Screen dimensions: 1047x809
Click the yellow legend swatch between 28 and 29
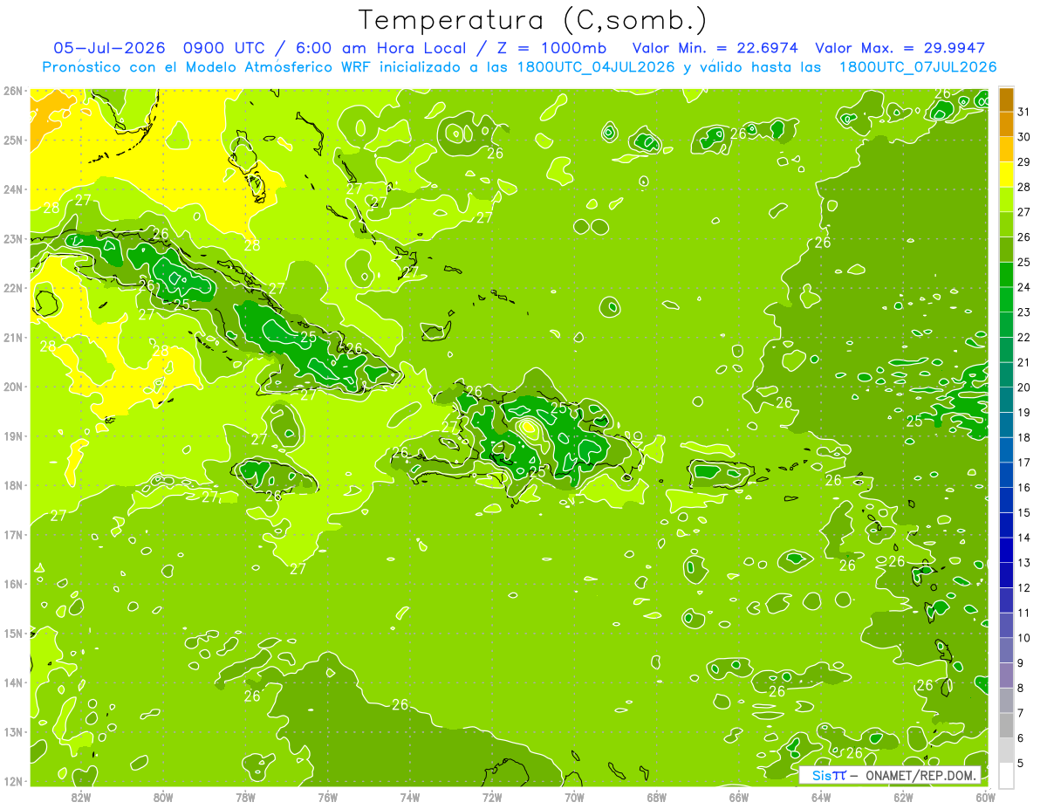coord(1006,174)
